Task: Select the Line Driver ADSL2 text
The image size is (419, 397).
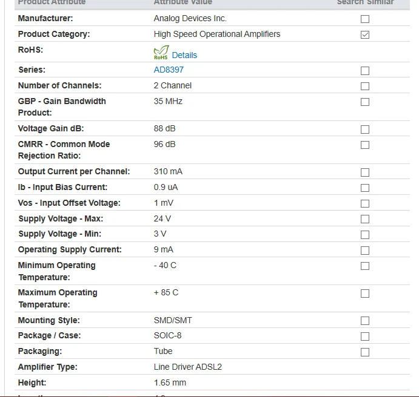Action: 187,367
